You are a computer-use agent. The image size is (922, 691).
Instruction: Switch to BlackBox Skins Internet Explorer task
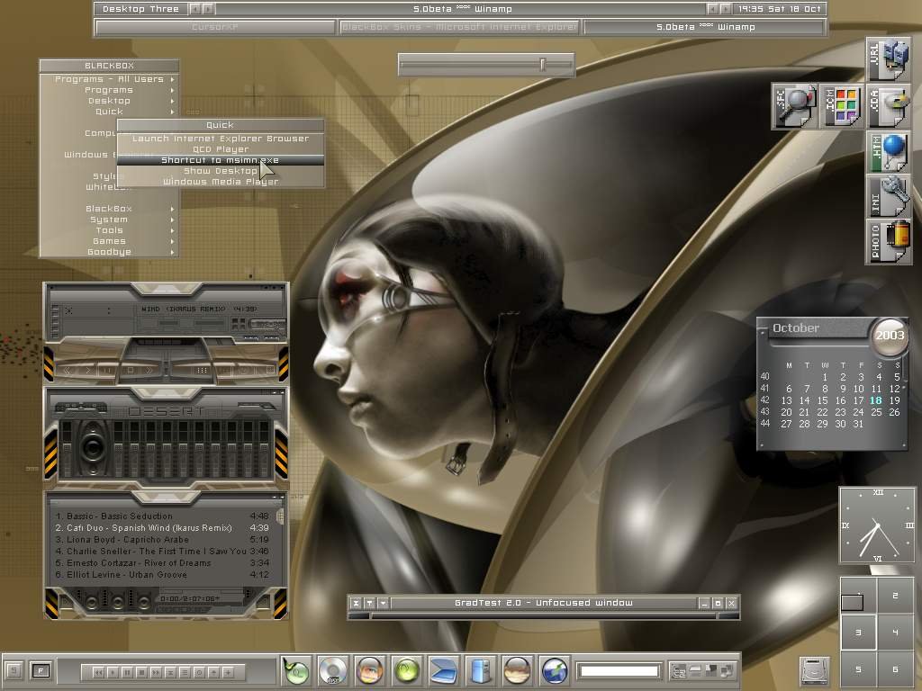coord(459,27)
